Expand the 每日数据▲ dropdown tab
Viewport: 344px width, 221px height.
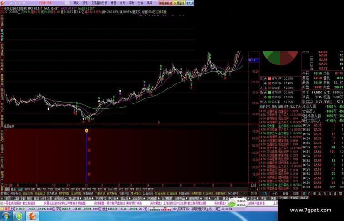pyautogui.click(x=75, y=198)
